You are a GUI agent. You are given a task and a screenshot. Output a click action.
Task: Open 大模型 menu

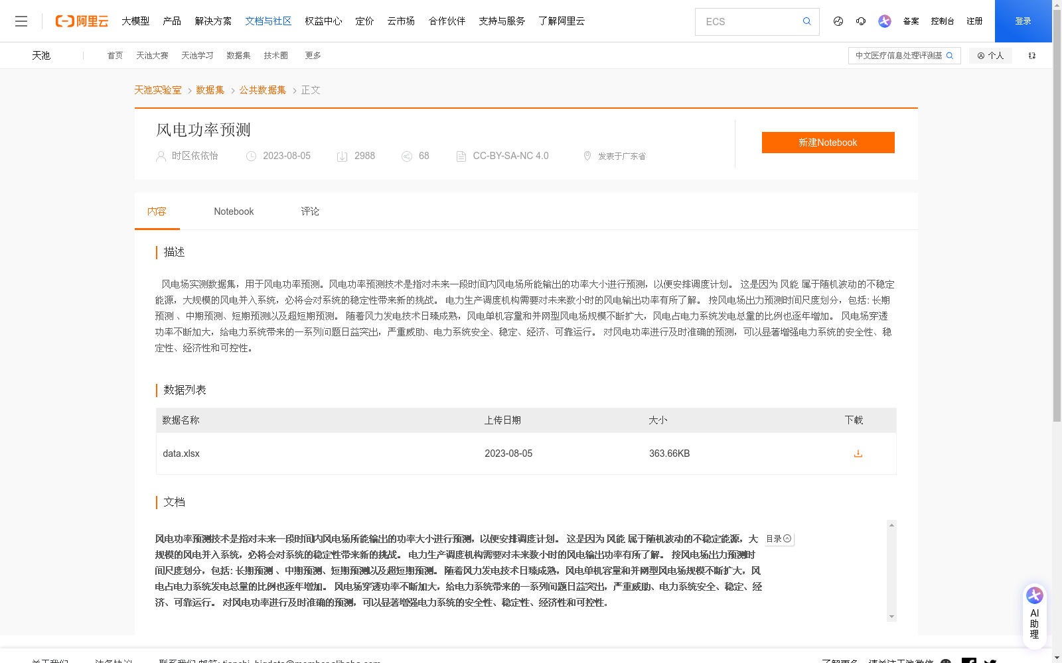tap(135, 21)
